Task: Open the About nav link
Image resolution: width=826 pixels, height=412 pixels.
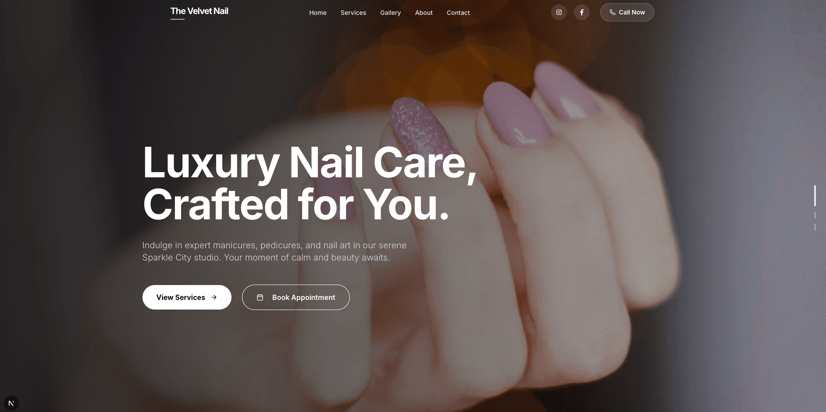Action: click(424, 13)
